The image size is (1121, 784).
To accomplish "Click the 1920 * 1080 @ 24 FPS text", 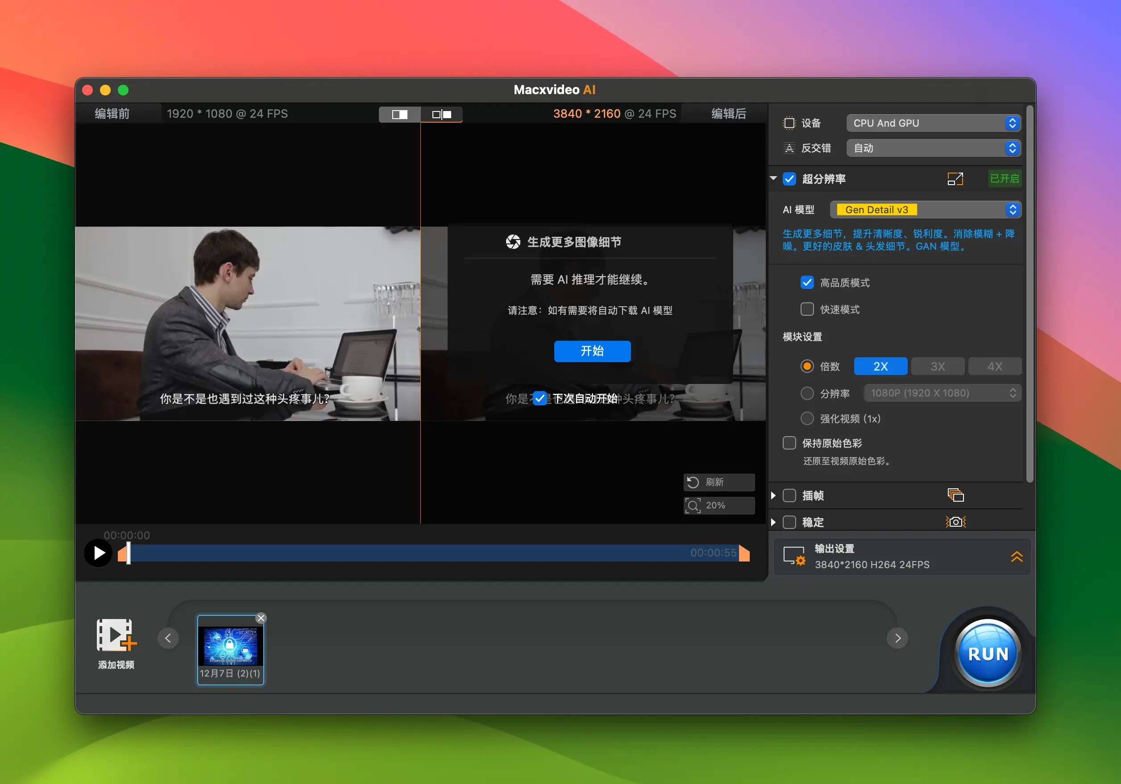I will [x=228, y=114].
